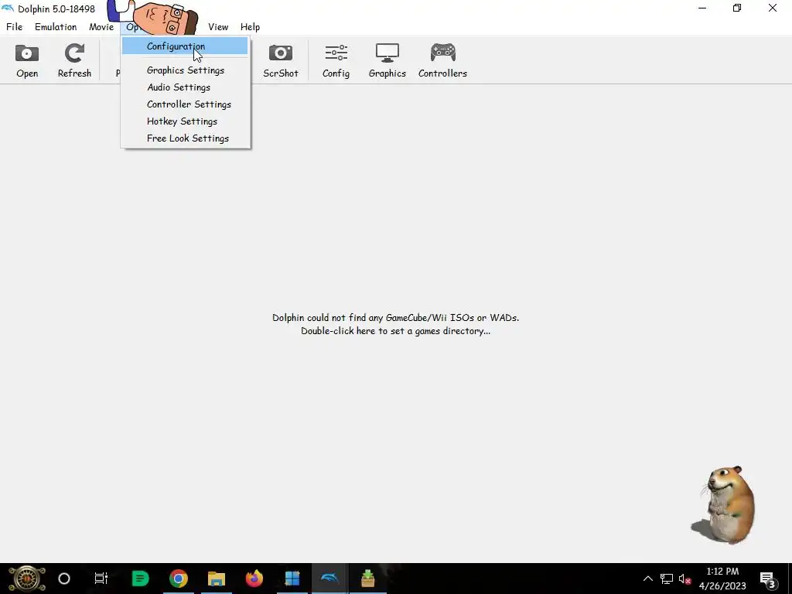Click the hamster desktop mascot
The height and width of the screenshot is (594, 792).
pos(723,504)
